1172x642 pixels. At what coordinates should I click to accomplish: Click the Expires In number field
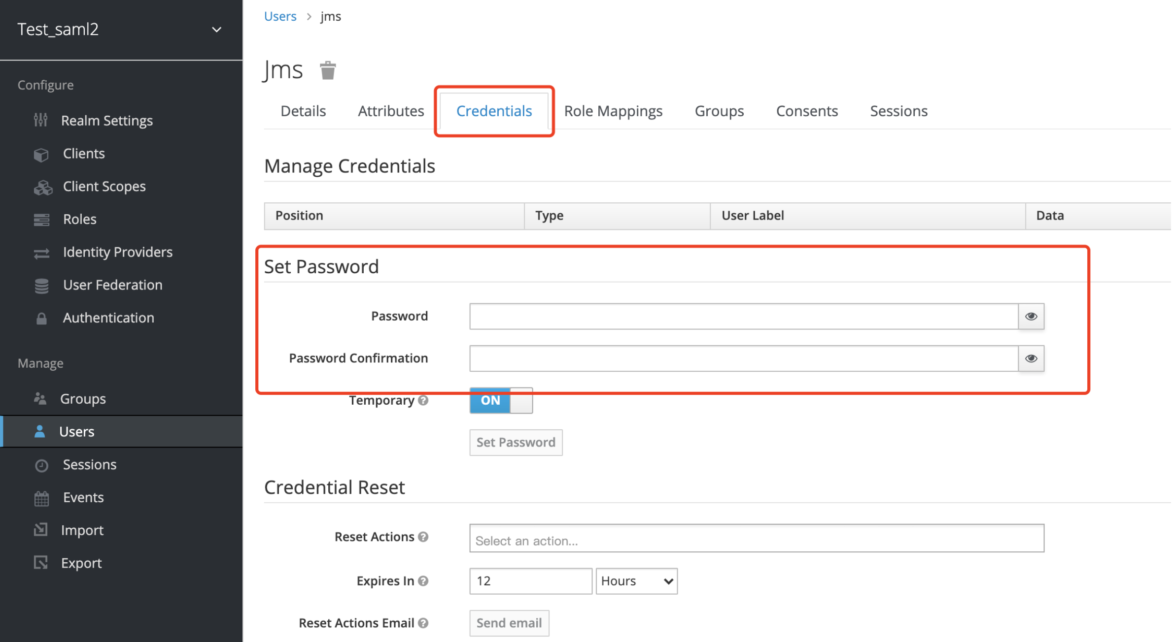pos(531,581)
